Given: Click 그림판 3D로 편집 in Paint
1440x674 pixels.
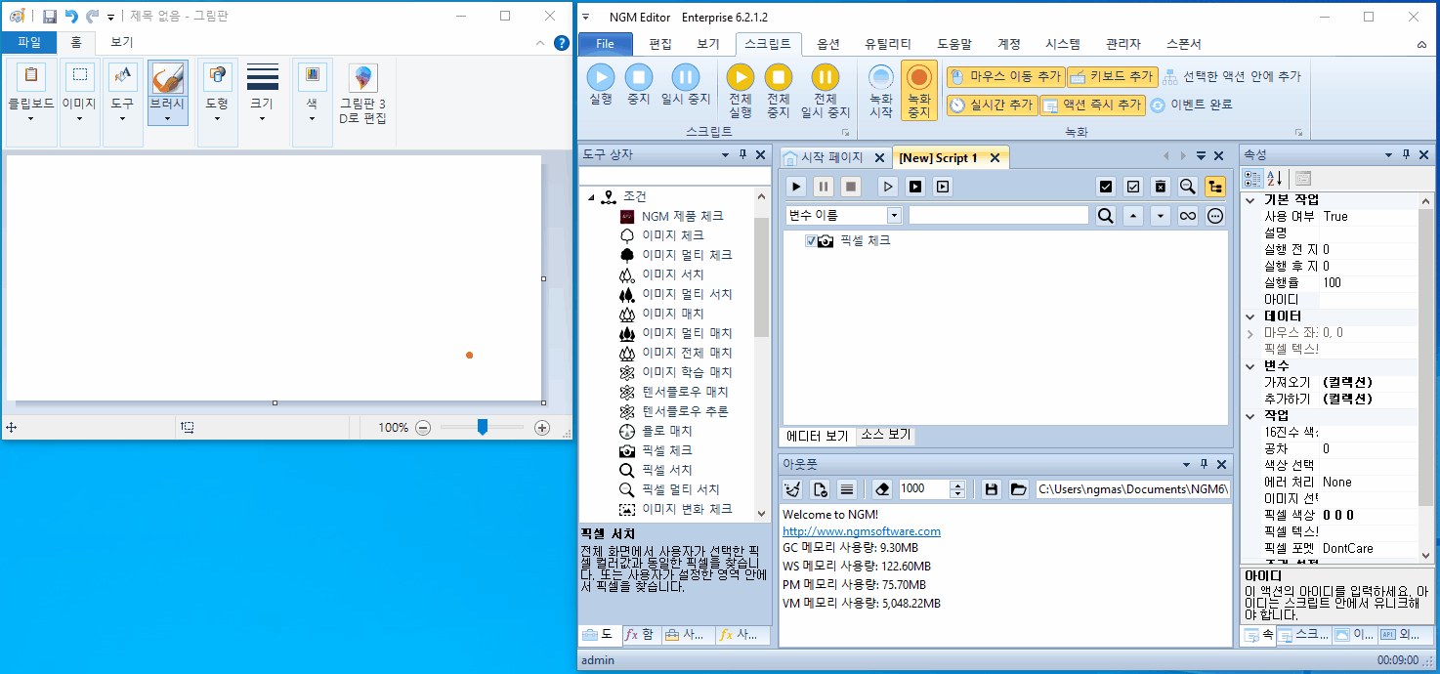Looking at the screenshot, I should pyautogui.click(x=362, y=95).
